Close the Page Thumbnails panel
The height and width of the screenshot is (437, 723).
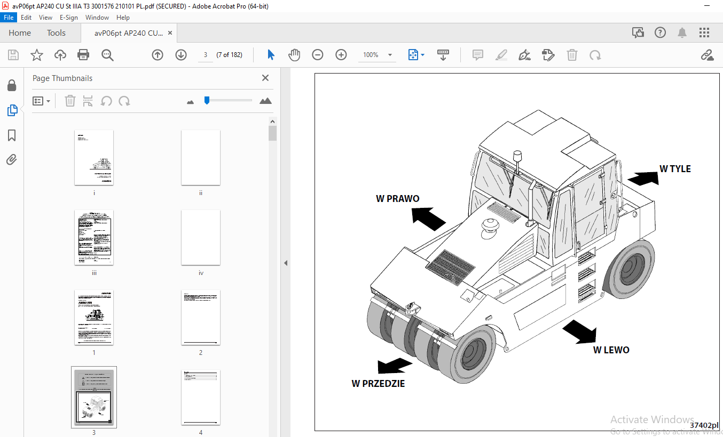pos(265,78)
